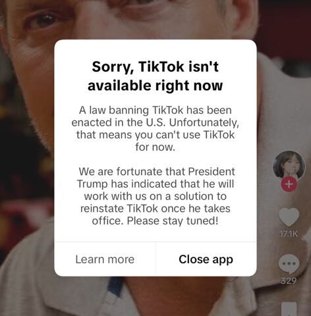
Task: Click the "available right now" line of the title
Action: (x=155, y=85)
